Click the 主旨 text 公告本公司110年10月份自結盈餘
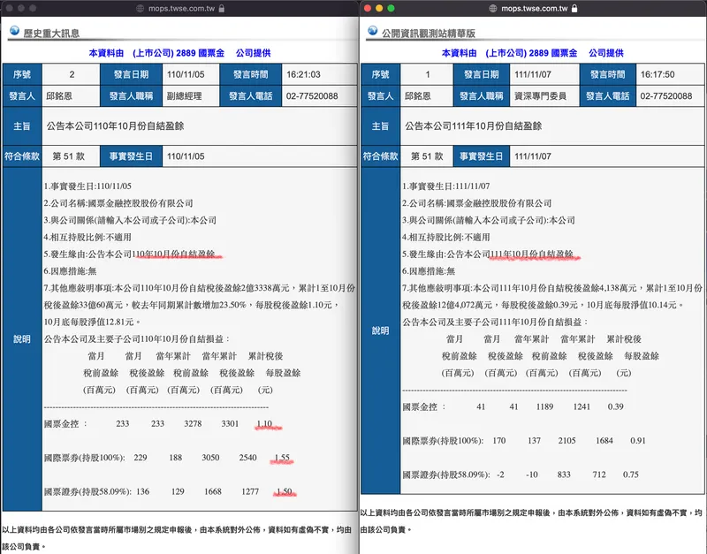The width and height of the screenshot is (707, 554). 116,125
